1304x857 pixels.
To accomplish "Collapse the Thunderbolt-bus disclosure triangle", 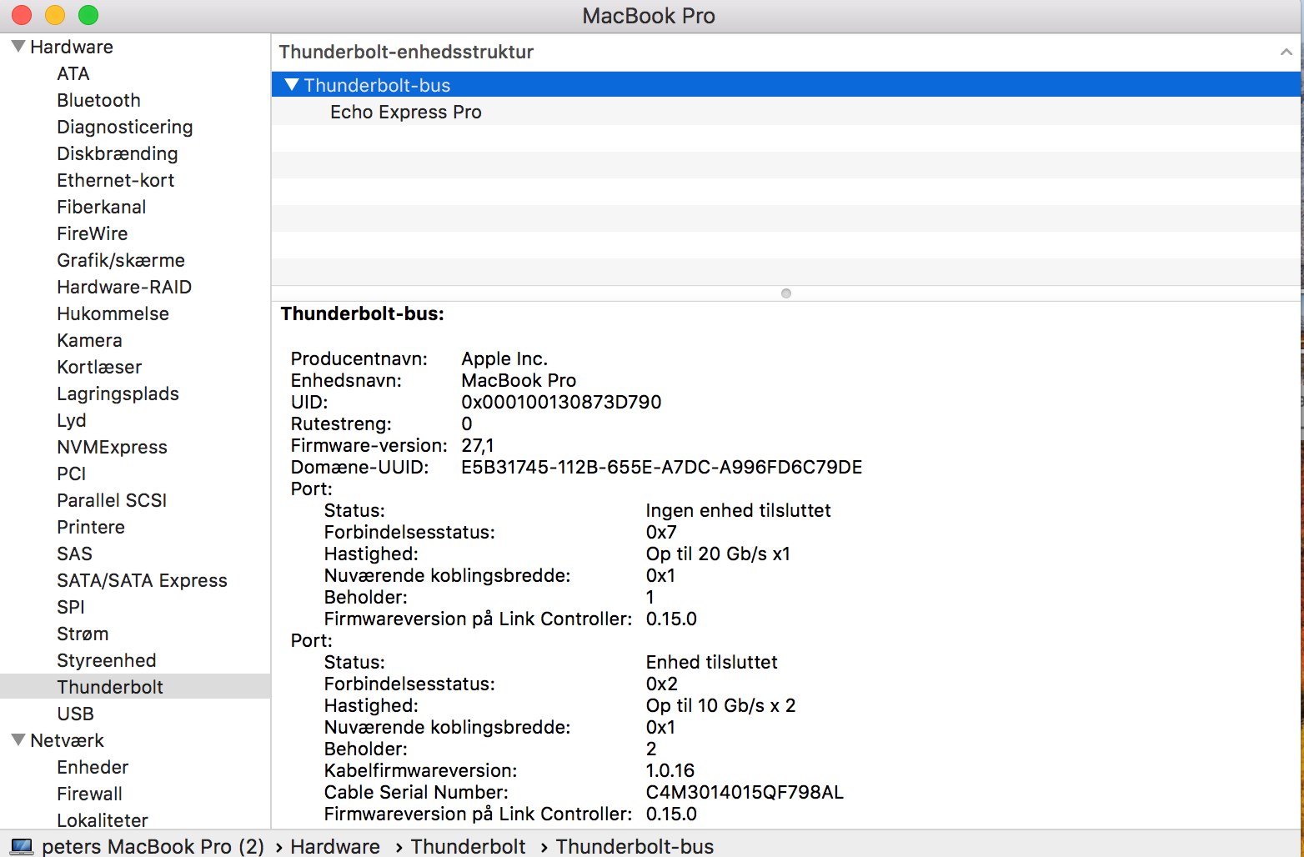I will [x=291, y=85].
